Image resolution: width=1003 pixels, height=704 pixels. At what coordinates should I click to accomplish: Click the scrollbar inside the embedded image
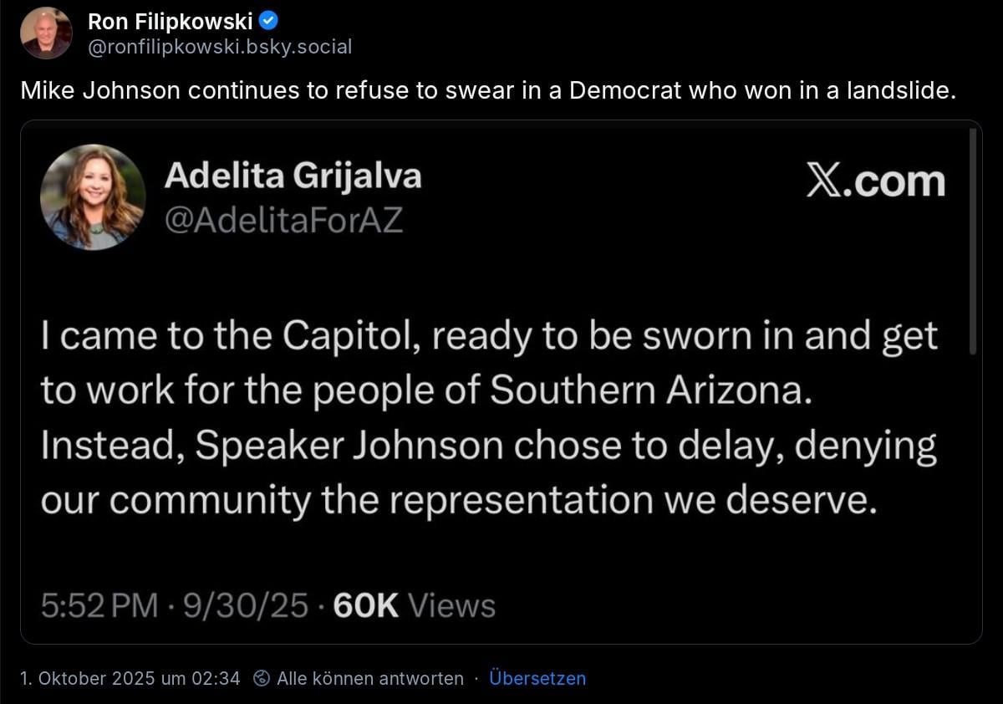tap(972, 242)
